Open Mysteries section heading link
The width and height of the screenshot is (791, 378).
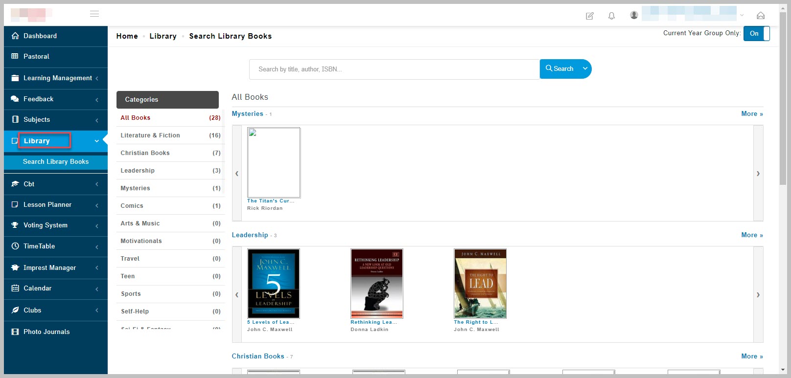(248, 113)
